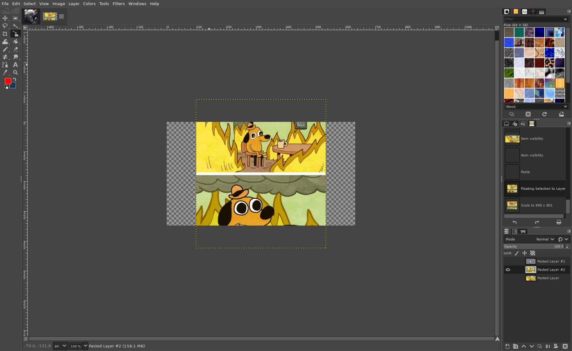
Task: Select the Heal tool
Action: (x=5, y=57)
